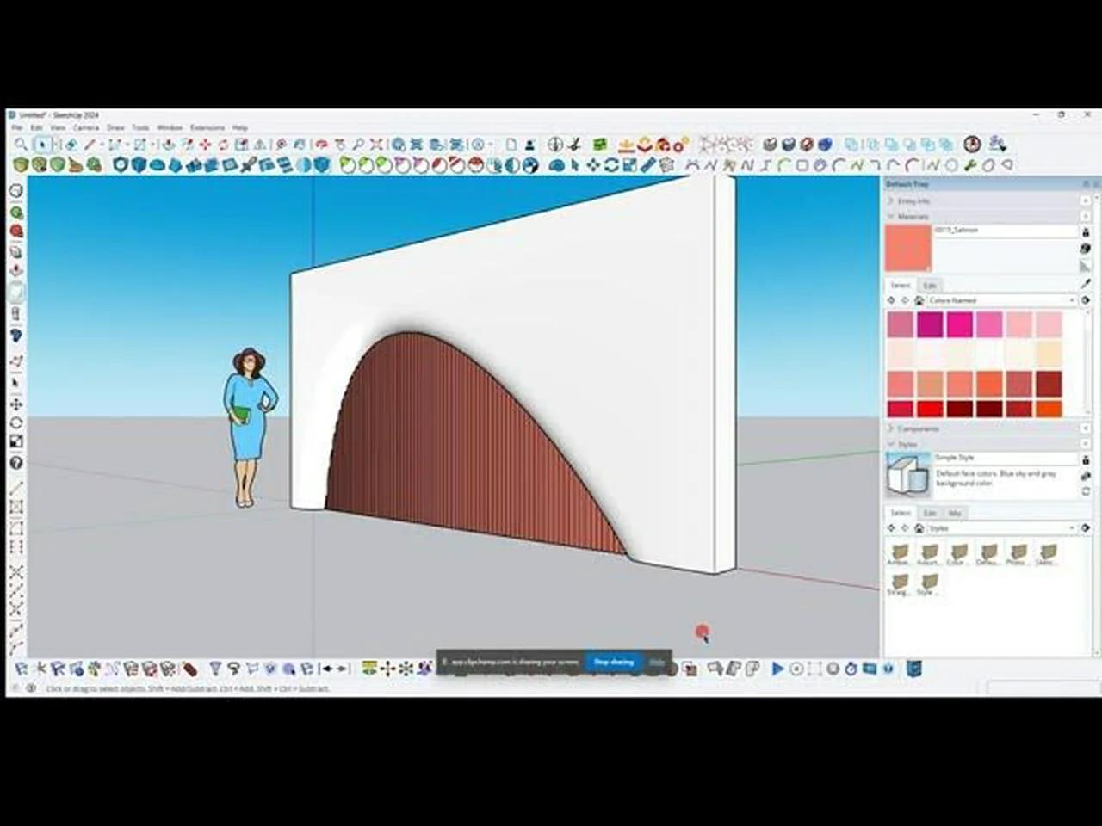This screenshot has height=826, width=1102.
Task: Click the Mix tab in Styles panel
Action: tap(956, 514)
